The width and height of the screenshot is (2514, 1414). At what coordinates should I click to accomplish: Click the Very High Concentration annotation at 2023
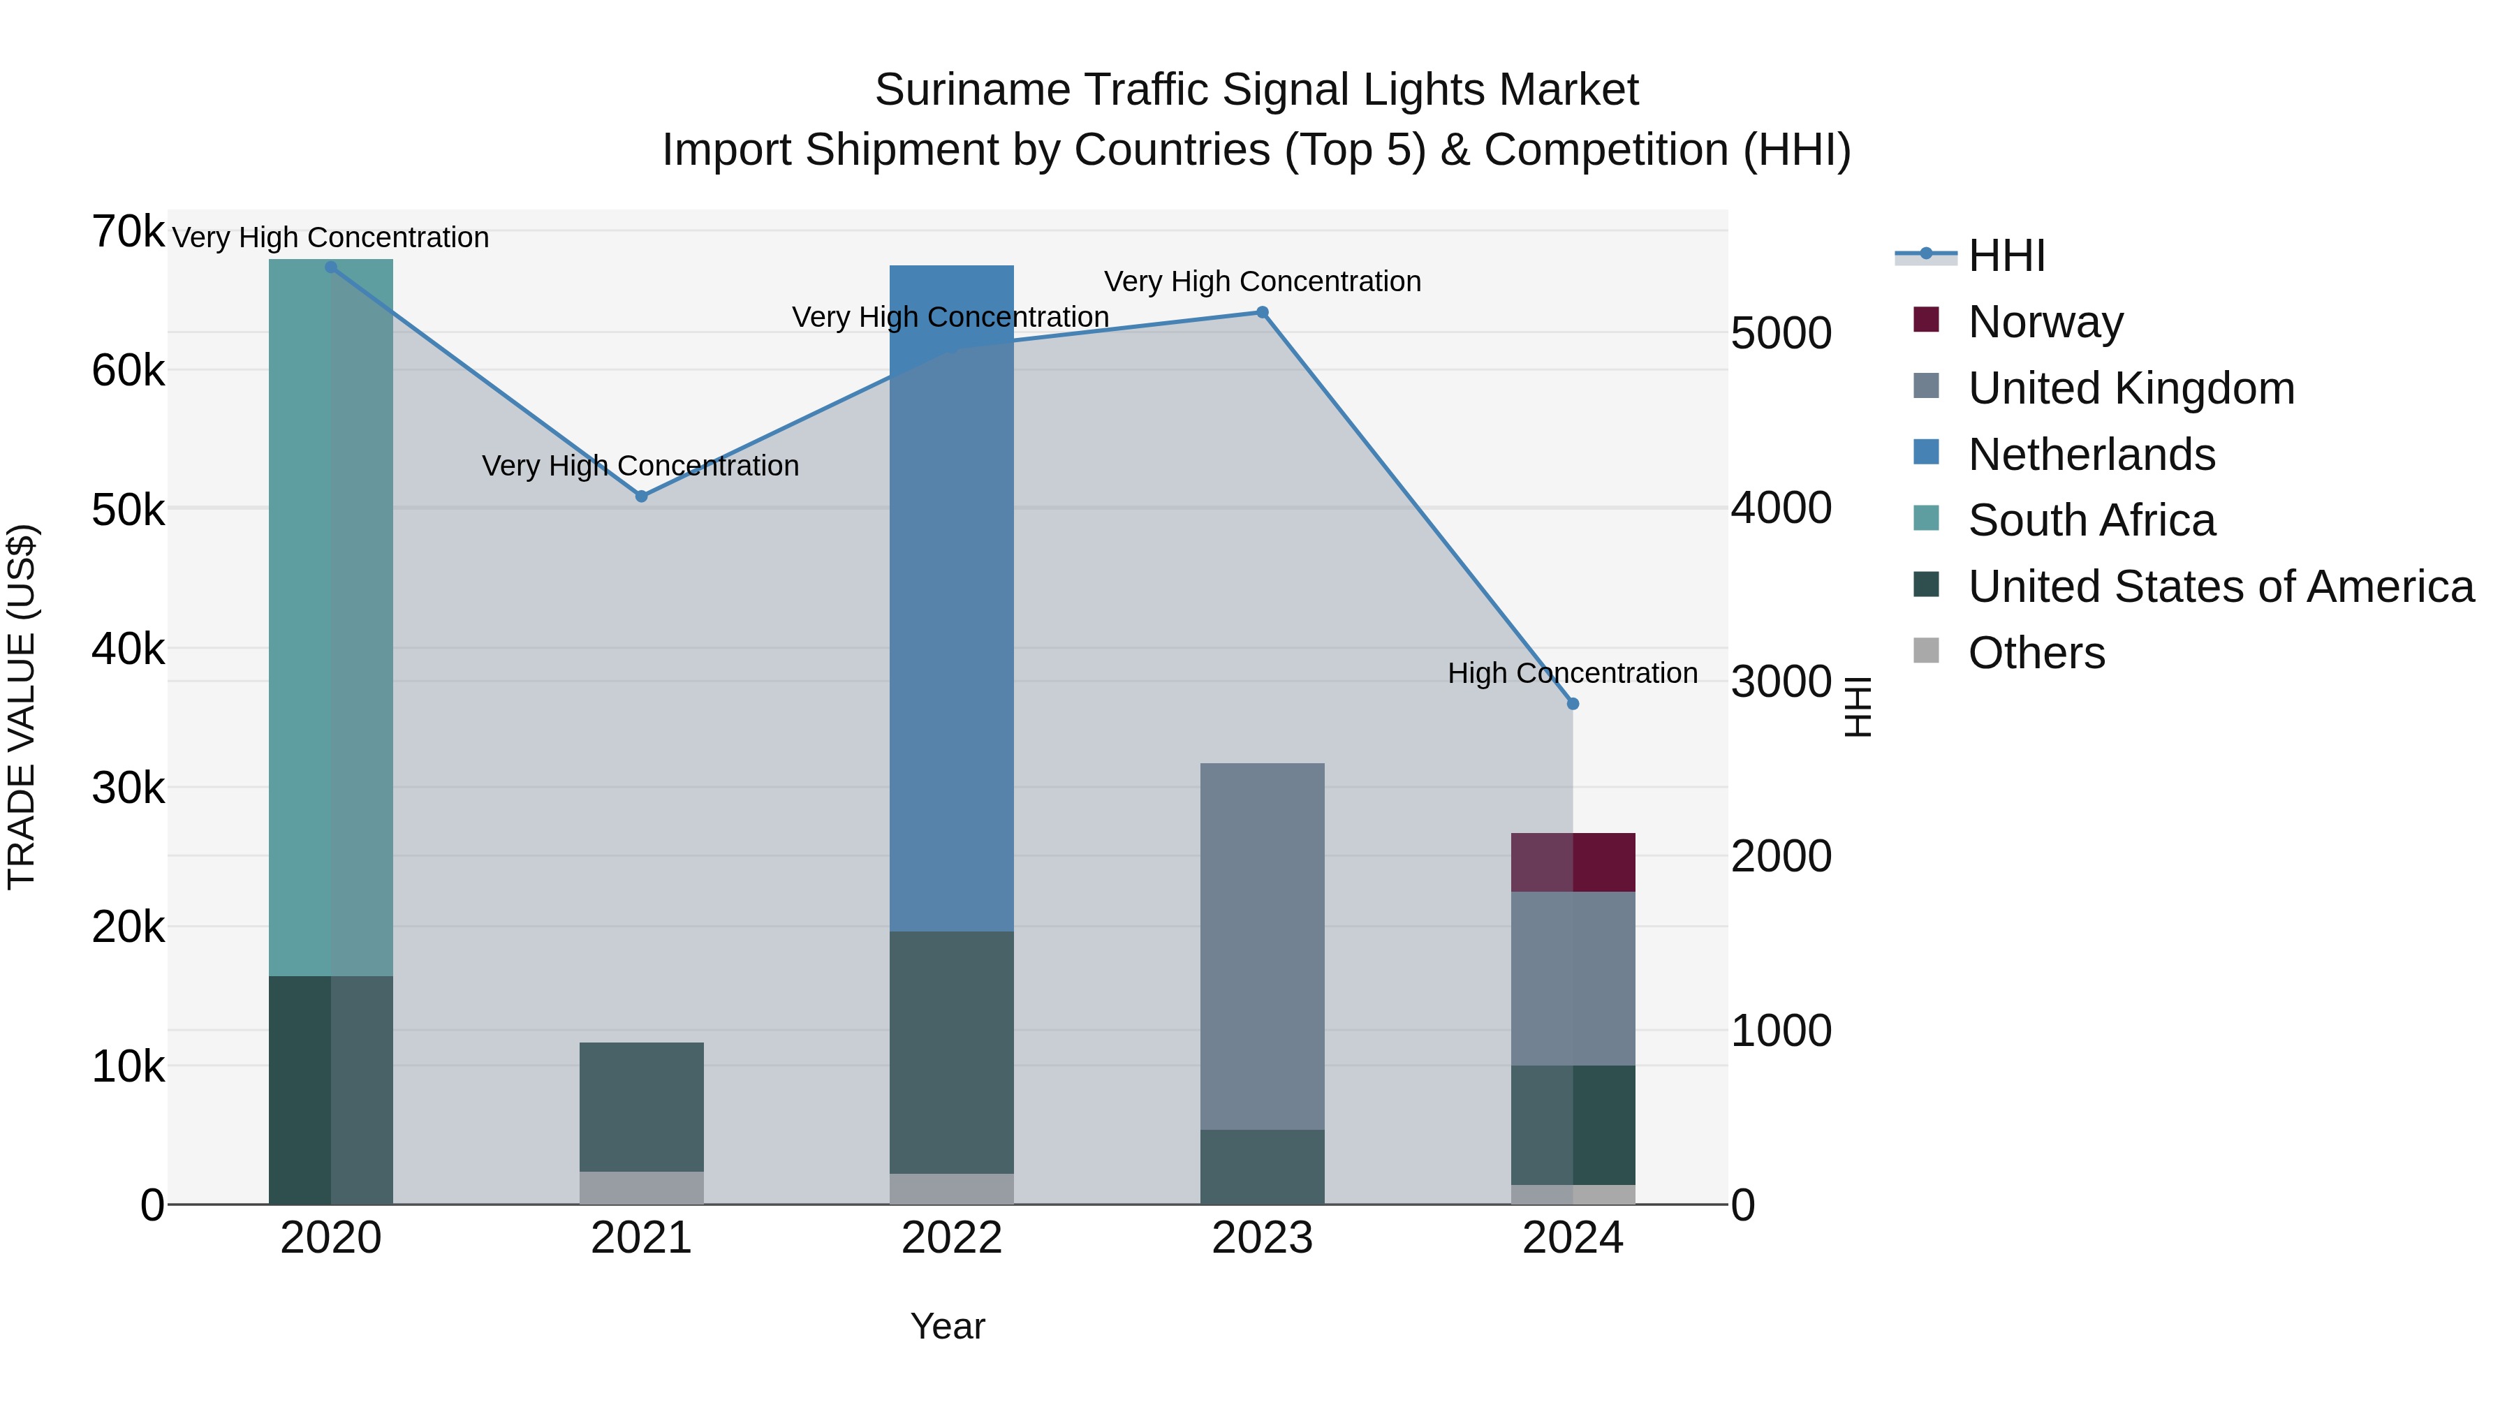click(x=1262, y=282)
